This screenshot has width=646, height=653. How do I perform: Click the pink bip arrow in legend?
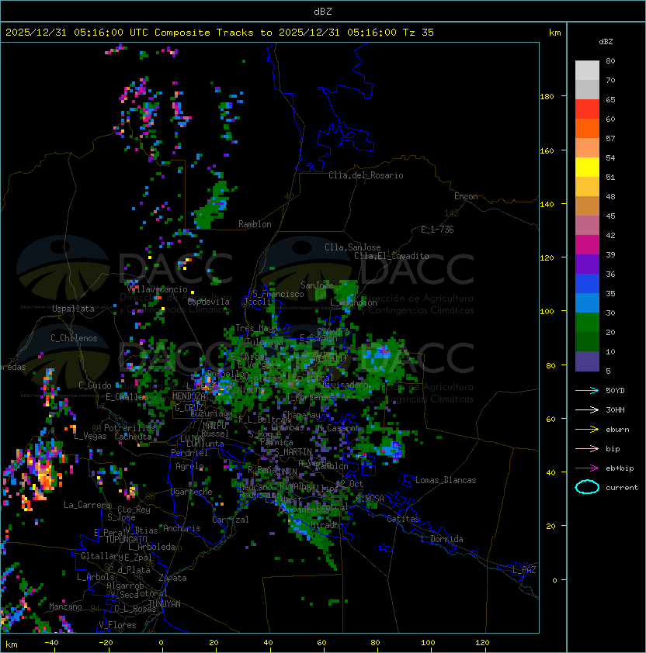click(x=587, y=448)
